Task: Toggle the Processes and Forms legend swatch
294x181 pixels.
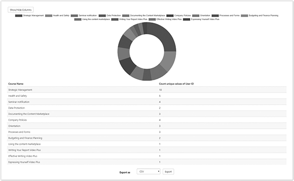Action: click(215, 16)
